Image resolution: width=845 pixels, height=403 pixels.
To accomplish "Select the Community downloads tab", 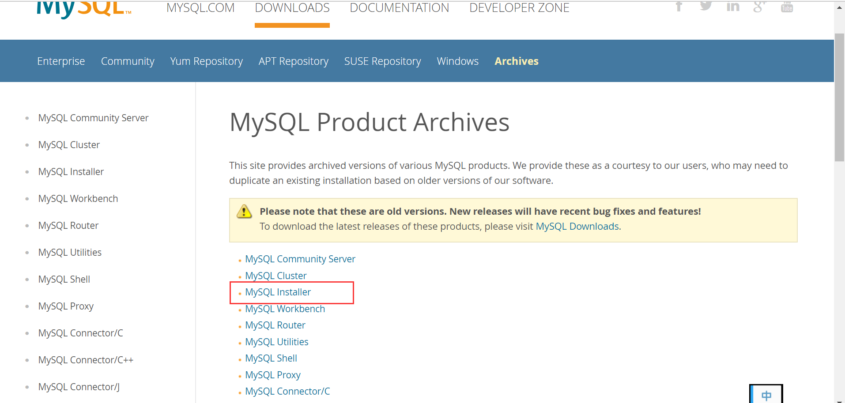I will [x=128, y=61].
